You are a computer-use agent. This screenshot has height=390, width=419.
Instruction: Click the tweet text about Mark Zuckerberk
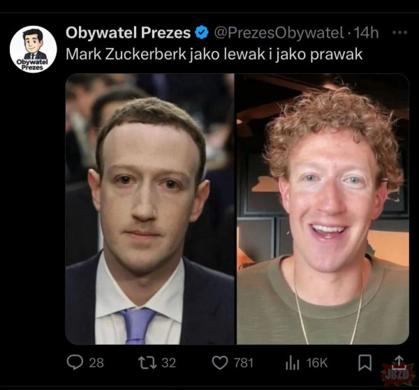pyautogui.click(x=214, y=54)
